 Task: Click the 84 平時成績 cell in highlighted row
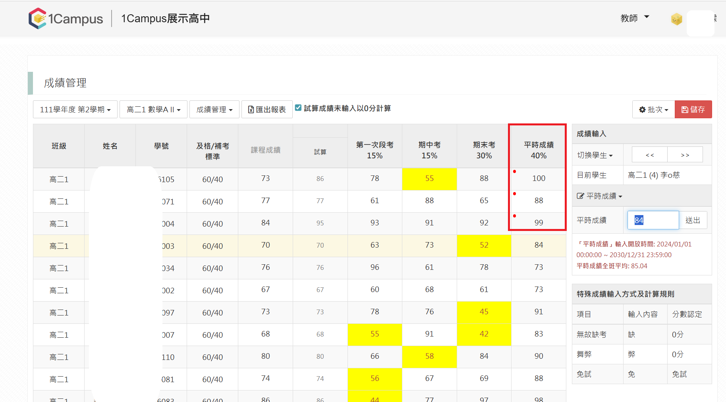tap(539, 245)
